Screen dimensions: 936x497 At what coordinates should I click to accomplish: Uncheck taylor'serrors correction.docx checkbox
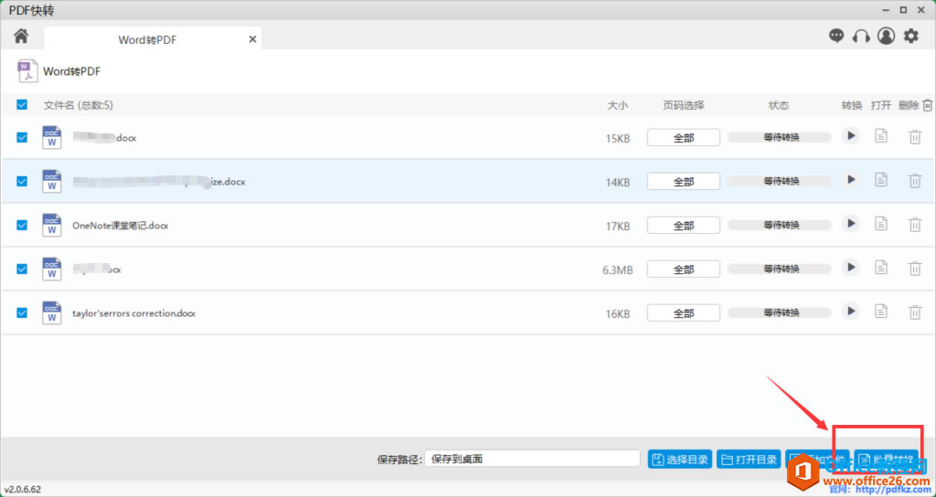(x=22, y=312)
